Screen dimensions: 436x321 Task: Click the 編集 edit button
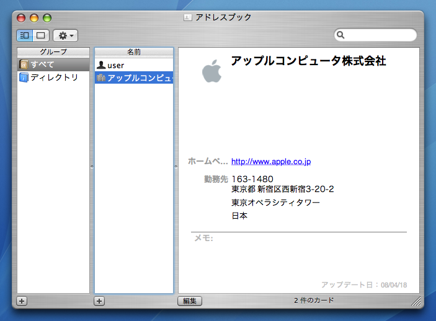click(190, 301)
